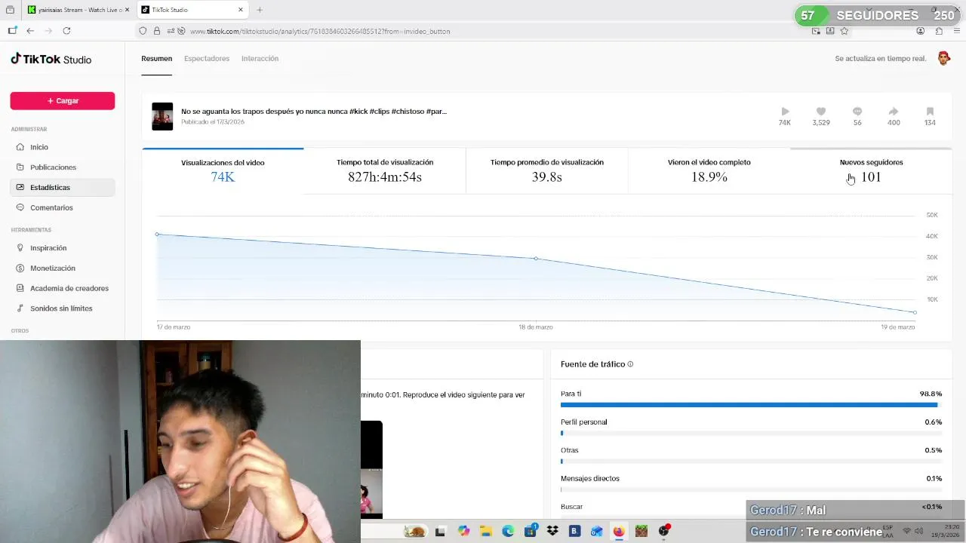Click the 'Se actualiza en tiempo real.' text
Viewport: 966px width, 543px height.
click(x=881, y=59)
